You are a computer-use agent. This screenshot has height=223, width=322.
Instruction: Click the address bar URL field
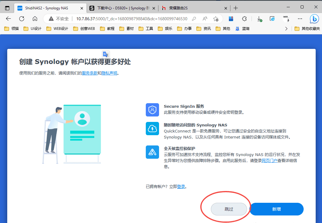(x=131, y=19)
